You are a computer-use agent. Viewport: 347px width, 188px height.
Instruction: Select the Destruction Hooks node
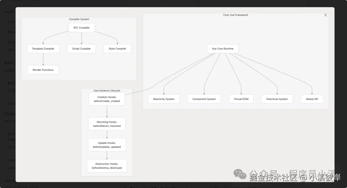click(x=107, y=166)
